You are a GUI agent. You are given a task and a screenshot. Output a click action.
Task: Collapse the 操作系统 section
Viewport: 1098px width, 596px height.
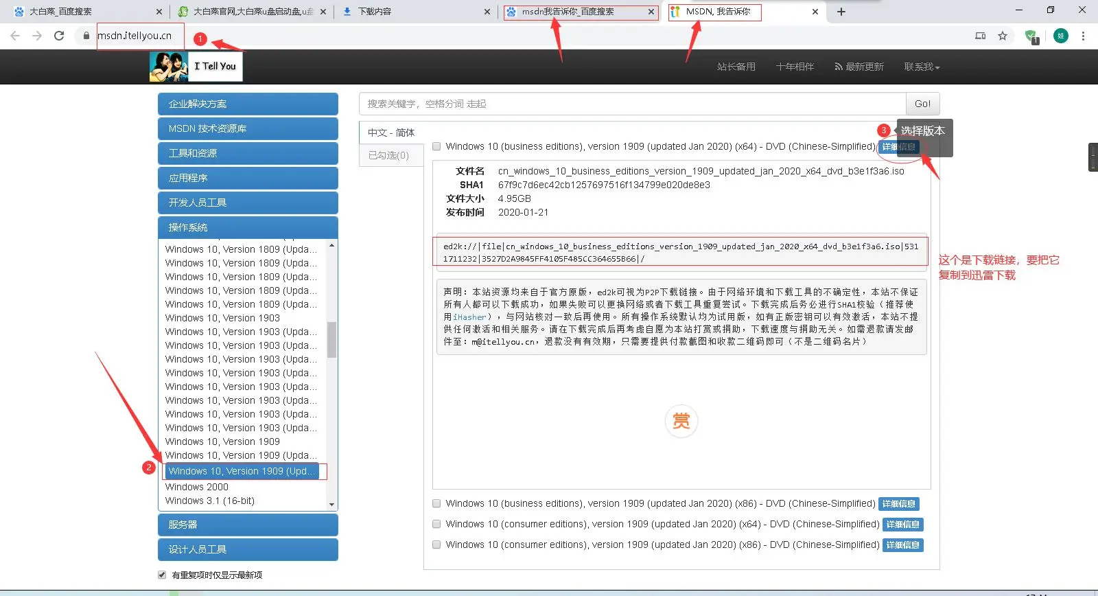(248, 227)
